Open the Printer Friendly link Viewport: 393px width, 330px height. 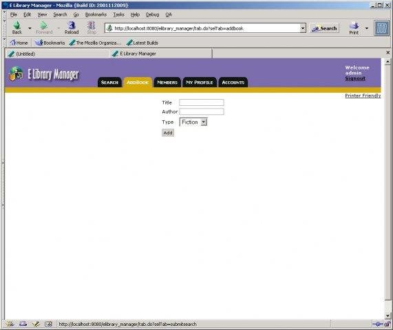363,96
